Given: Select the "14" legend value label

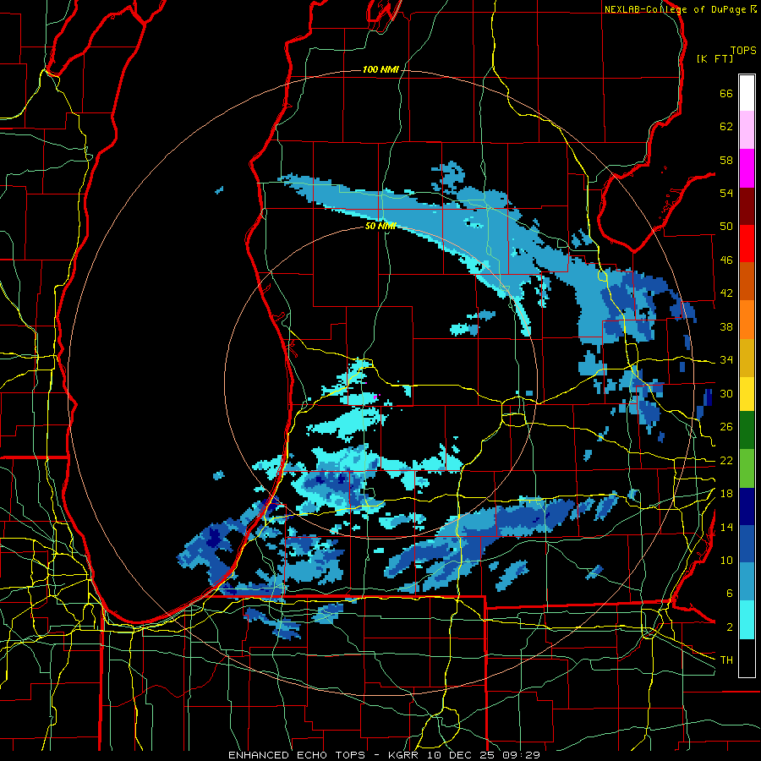Looking at the screenshot, I should [726, 527].
